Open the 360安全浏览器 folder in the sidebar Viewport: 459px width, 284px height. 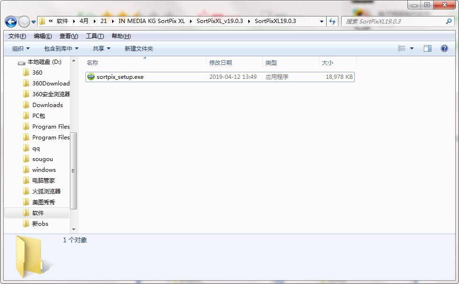tap(51, 94)
